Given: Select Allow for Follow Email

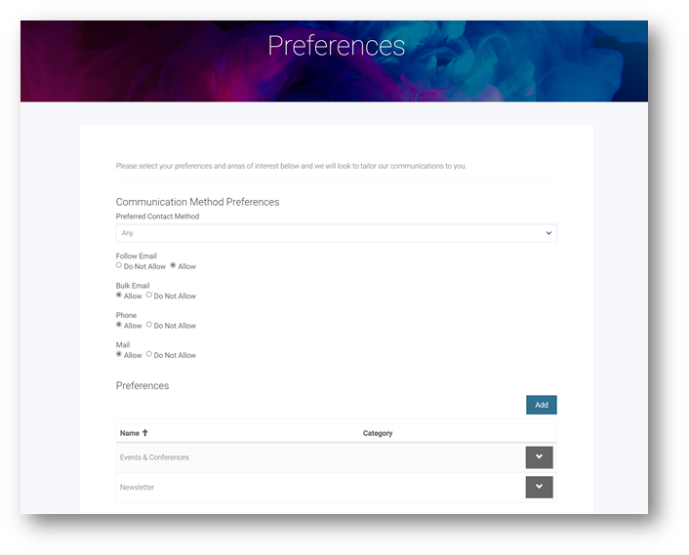Looking at the screenshot, I should pyautogui.click(x=173, y=265).
